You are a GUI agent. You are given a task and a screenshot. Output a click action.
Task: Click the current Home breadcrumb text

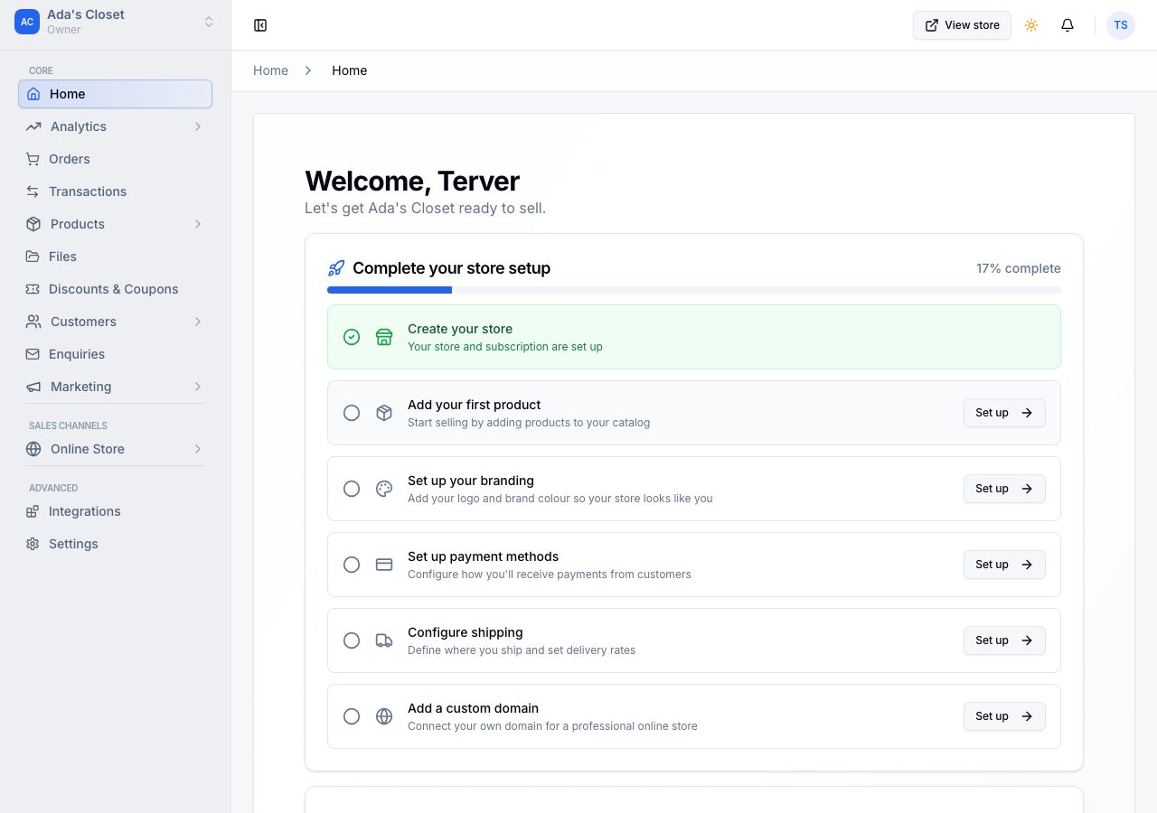[349, 70]
